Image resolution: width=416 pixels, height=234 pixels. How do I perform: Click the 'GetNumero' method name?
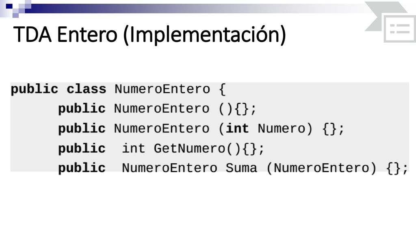(x=189, y=148)
